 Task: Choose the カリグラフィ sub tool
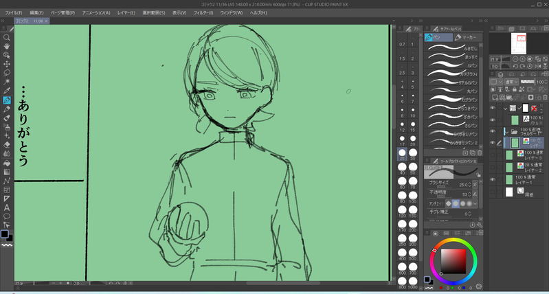(451, 73)
